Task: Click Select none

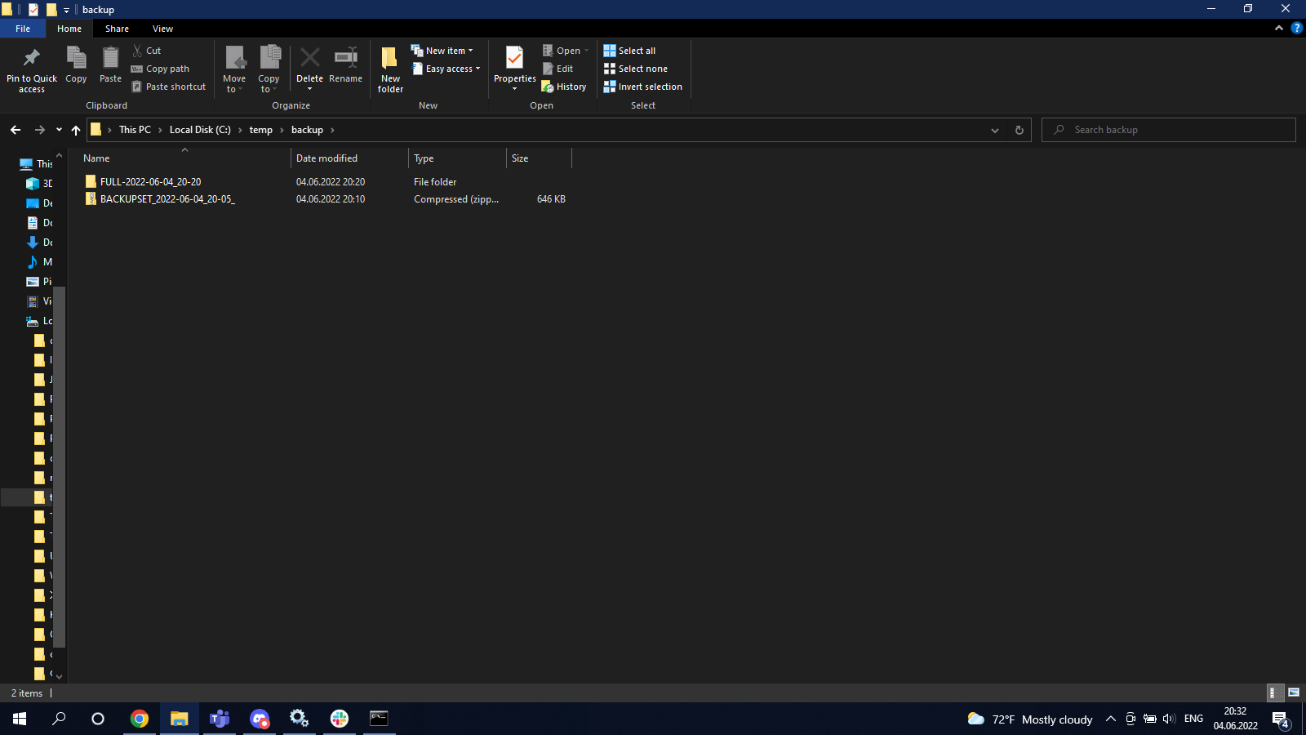Action: point(635,69)
